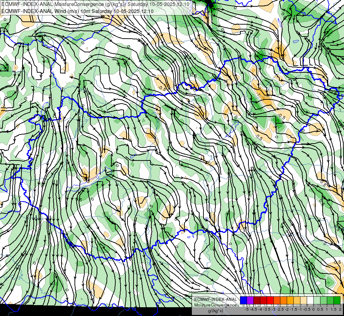The height and width of the screenshot is (316, 344).
Task: Click the Wind (m/s) 10m title line
Action: coord(77,11)
